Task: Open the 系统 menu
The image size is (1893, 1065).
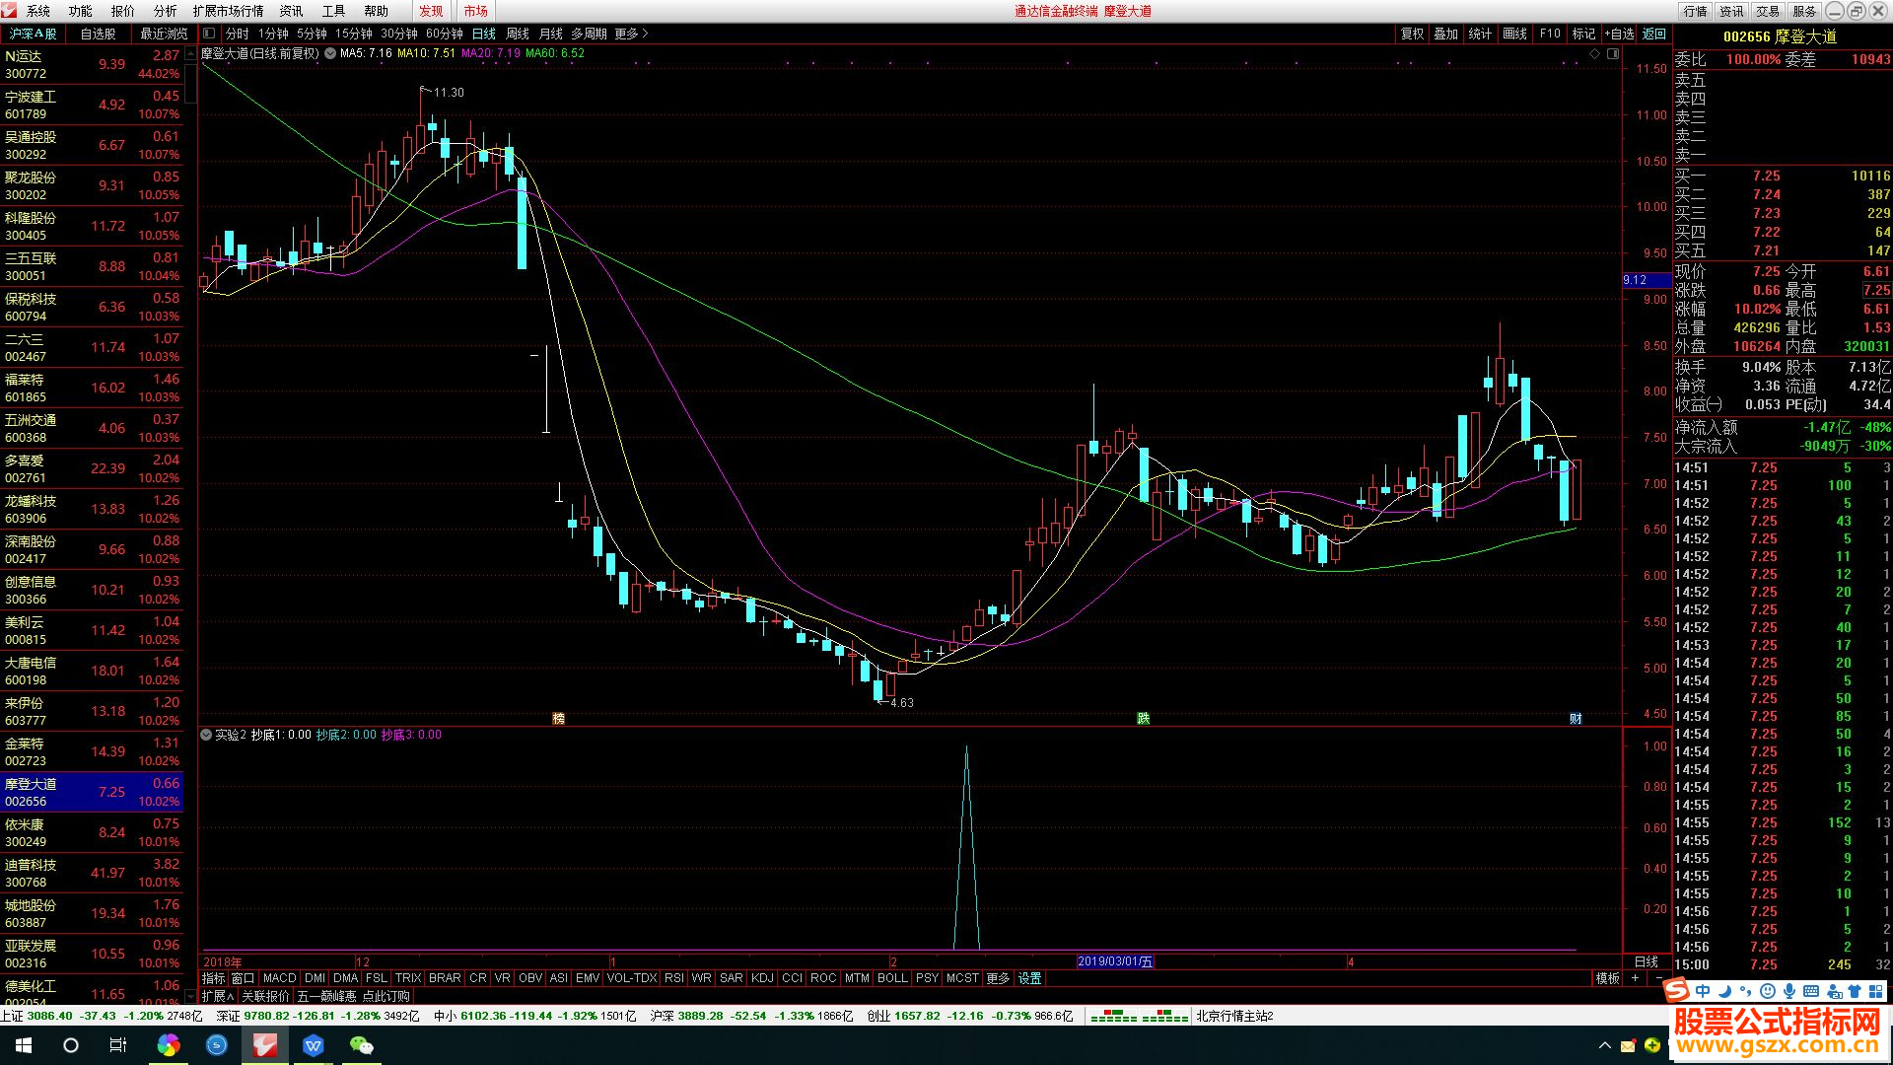Action: pyautogui.click(x=38, y=11)
